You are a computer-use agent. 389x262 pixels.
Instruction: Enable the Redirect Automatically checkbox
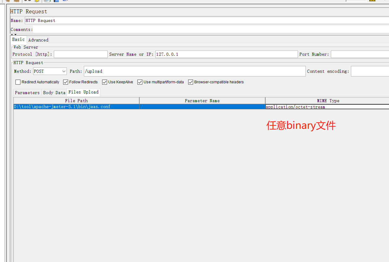coord(18,82)
